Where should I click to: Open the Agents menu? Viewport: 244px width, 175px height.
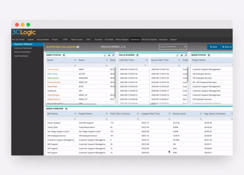coord(30,40)
